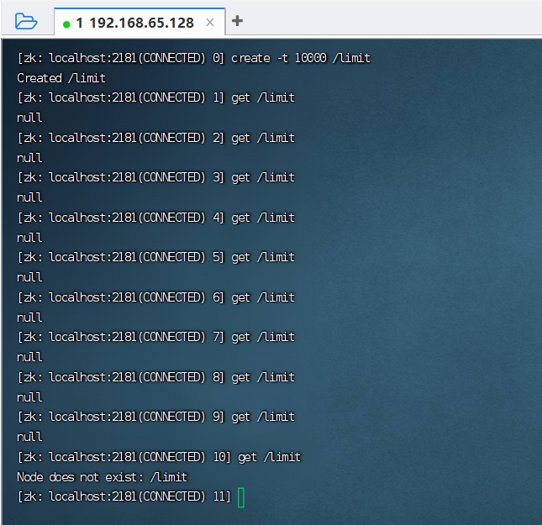The height and width of the screenshot is (525, 542).
Task: Close the 192.168.65.128 session tab
Action: click(x=210, y=23)
